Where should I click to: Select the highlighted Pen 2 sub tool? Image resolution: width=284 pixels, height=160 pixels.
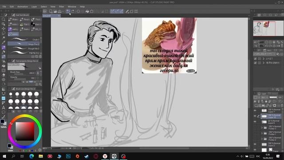(24, 44)
